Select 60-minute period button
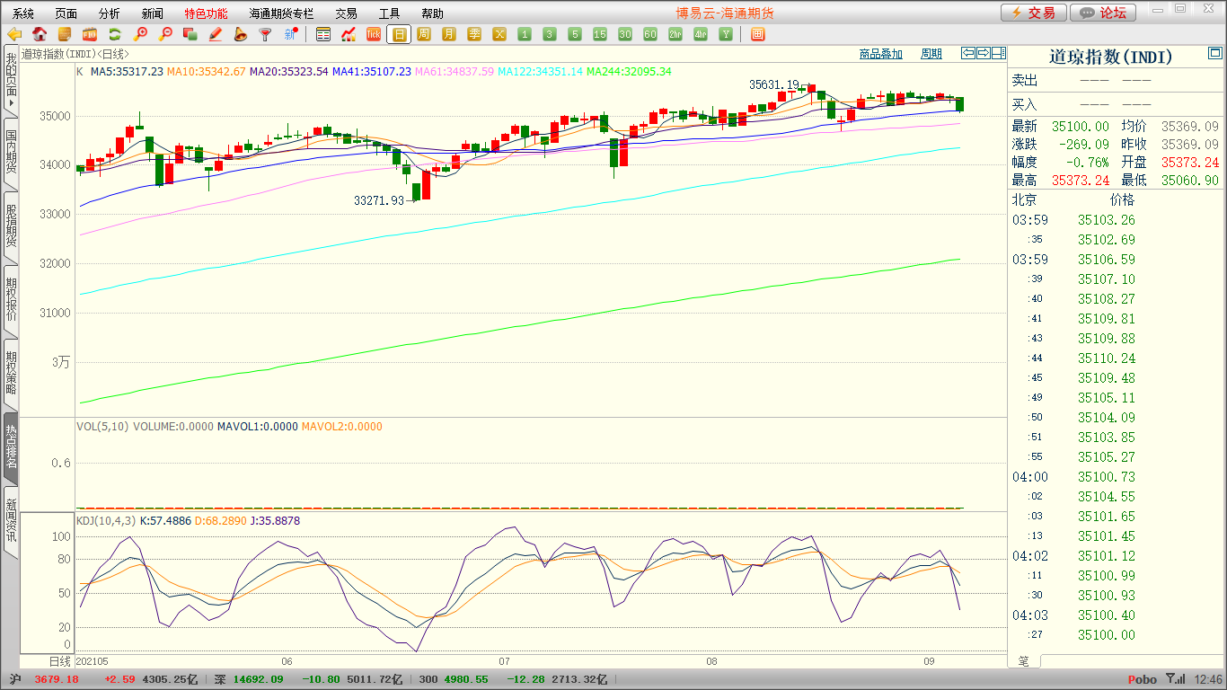The height and width of the screenshot is (690, 1227). (650, 34)
